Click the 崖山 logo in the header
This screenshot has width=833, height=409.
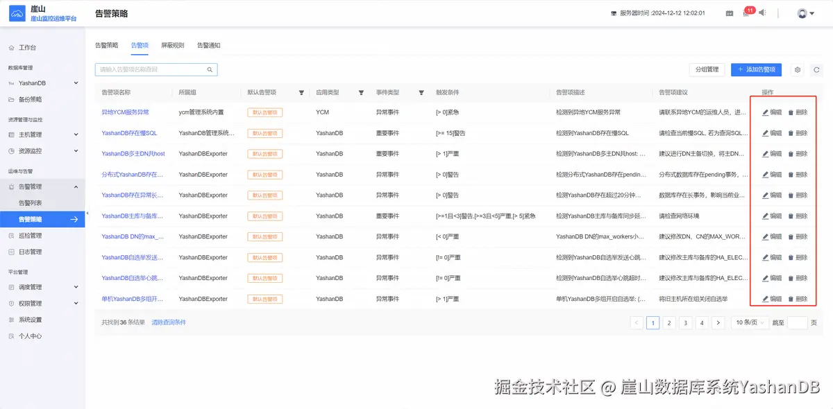click(x=17, y=13)
